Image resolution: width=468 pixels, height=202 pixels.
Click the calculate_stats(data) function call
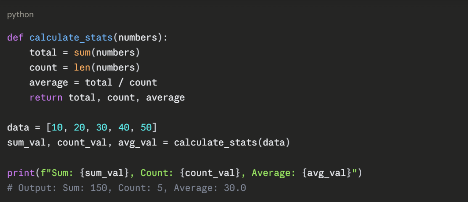(x=232, y=143)
